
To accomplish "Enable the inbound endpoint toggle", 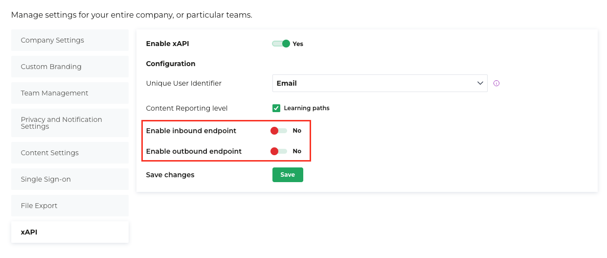I will pos(279,131).
